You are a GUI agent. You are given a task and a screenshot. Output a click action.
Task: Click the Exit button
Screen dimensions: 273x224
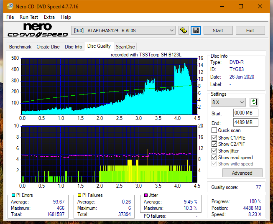click(x=250, y=31)
